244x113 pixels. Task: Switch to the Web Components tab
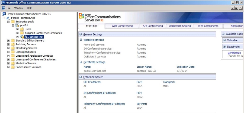pyautogui.click(x=208, y=26)
